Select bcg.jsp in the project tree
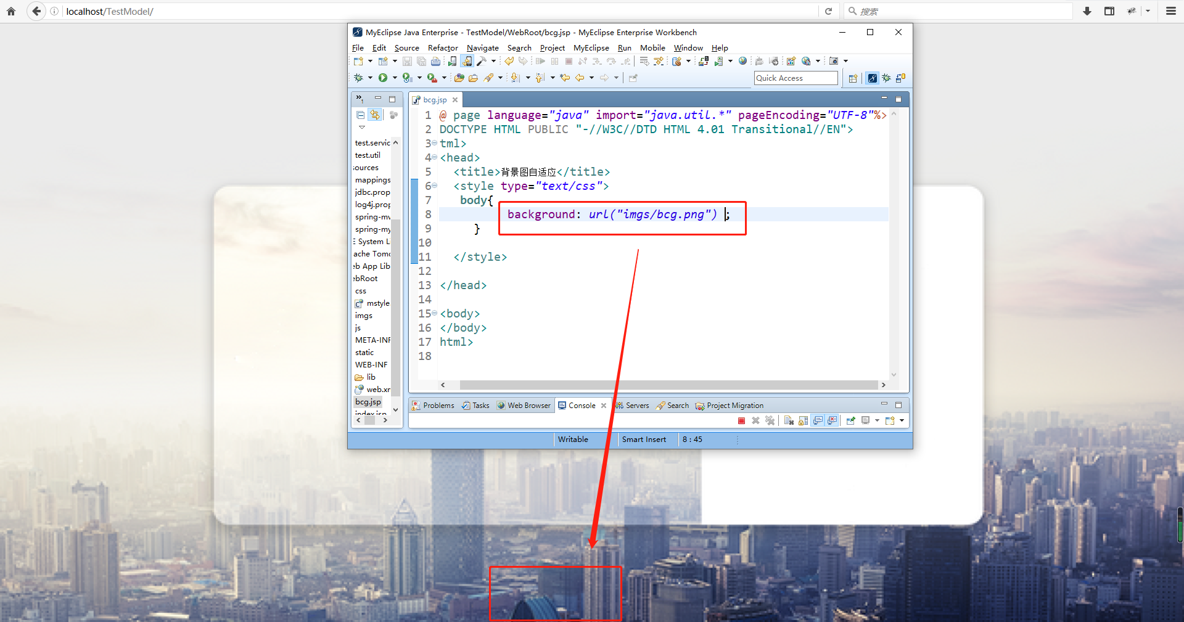This screenshot has height=622, width=1184. click(368, 401)
